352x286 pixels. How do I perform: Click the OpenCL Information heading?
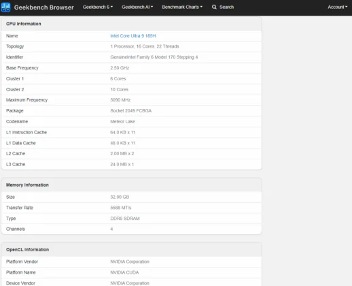coord(28,250)
